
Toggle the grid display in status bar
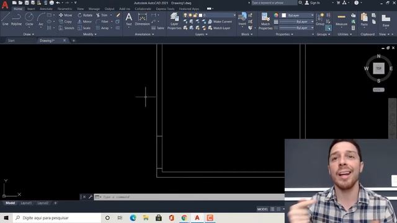click(x=272, y=209)
